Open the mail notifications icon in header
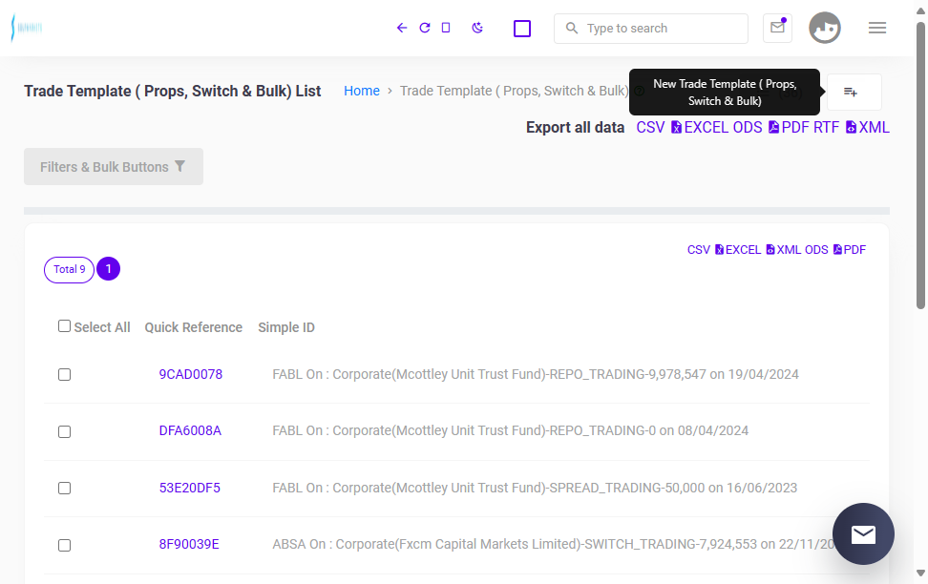The height and width of the screenshot is (584, 928). [777, 28]
